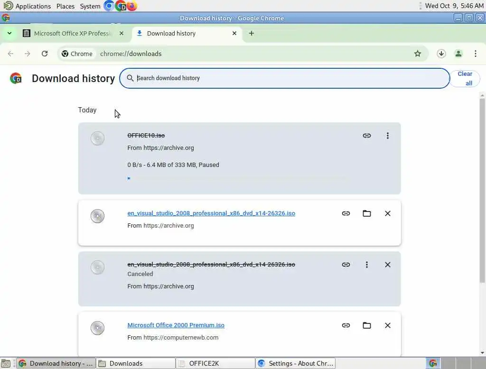Show finished visual studio 2008 iso in folder
Viewport: 486px width, 369px height.
pos(367,213)
